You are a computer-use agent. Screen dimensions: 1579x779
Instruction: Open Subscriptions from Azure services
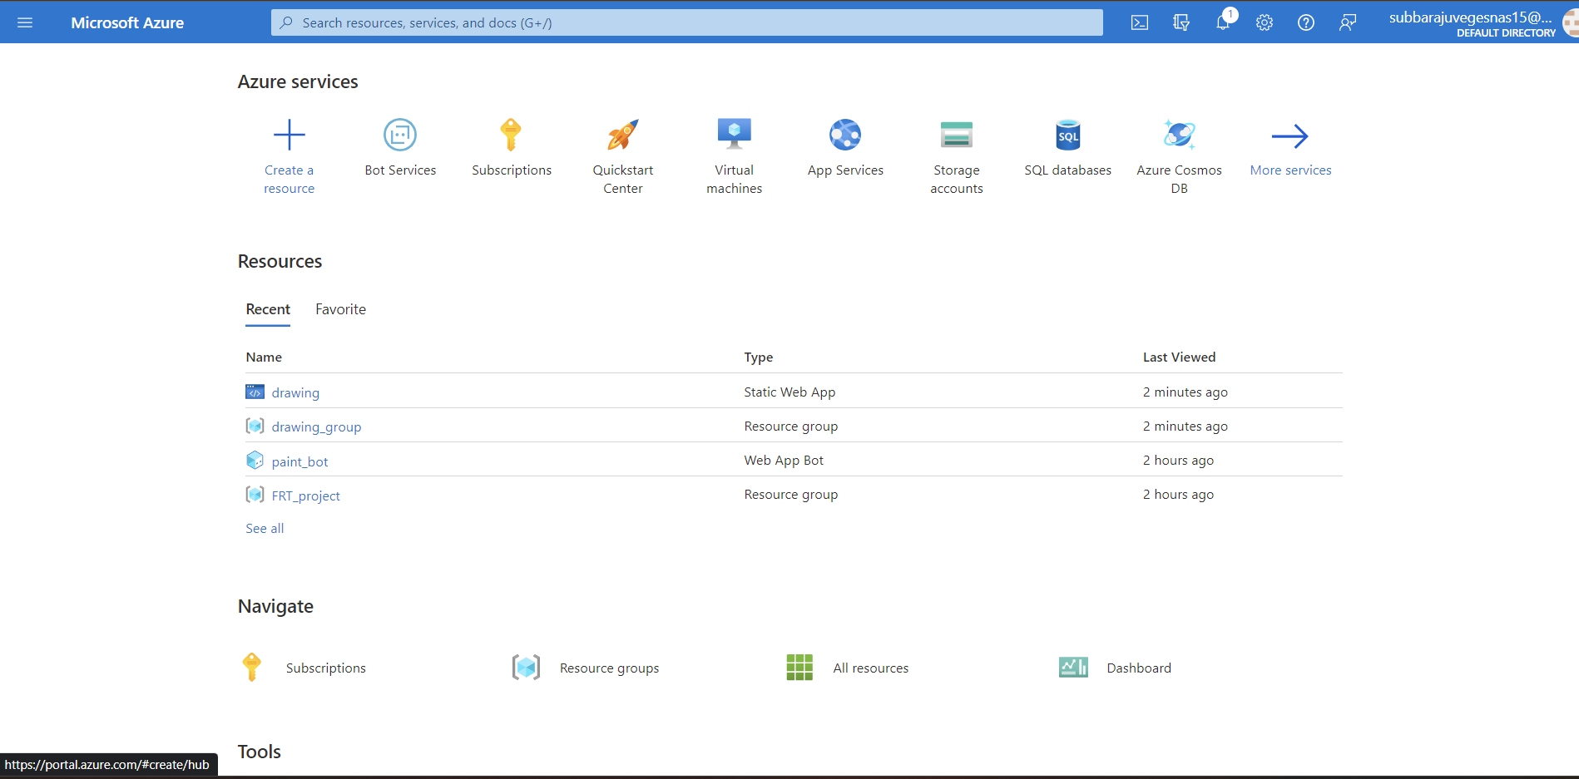pos(511,135)
